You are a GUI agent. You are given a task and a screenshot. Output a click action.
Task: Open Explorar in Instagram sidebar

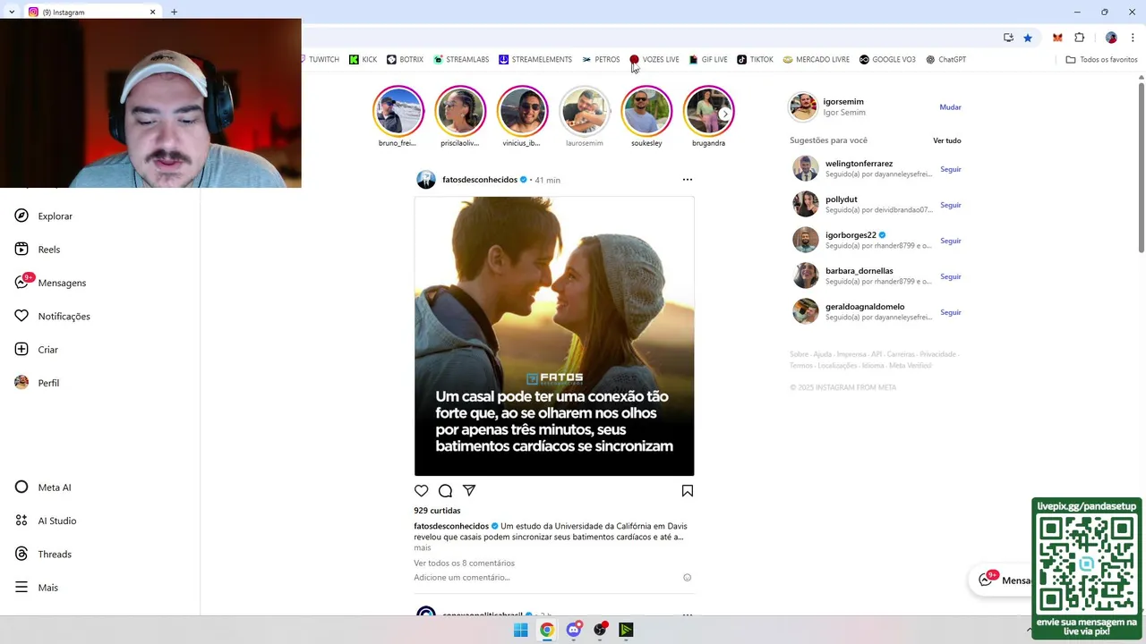[43, 216]
